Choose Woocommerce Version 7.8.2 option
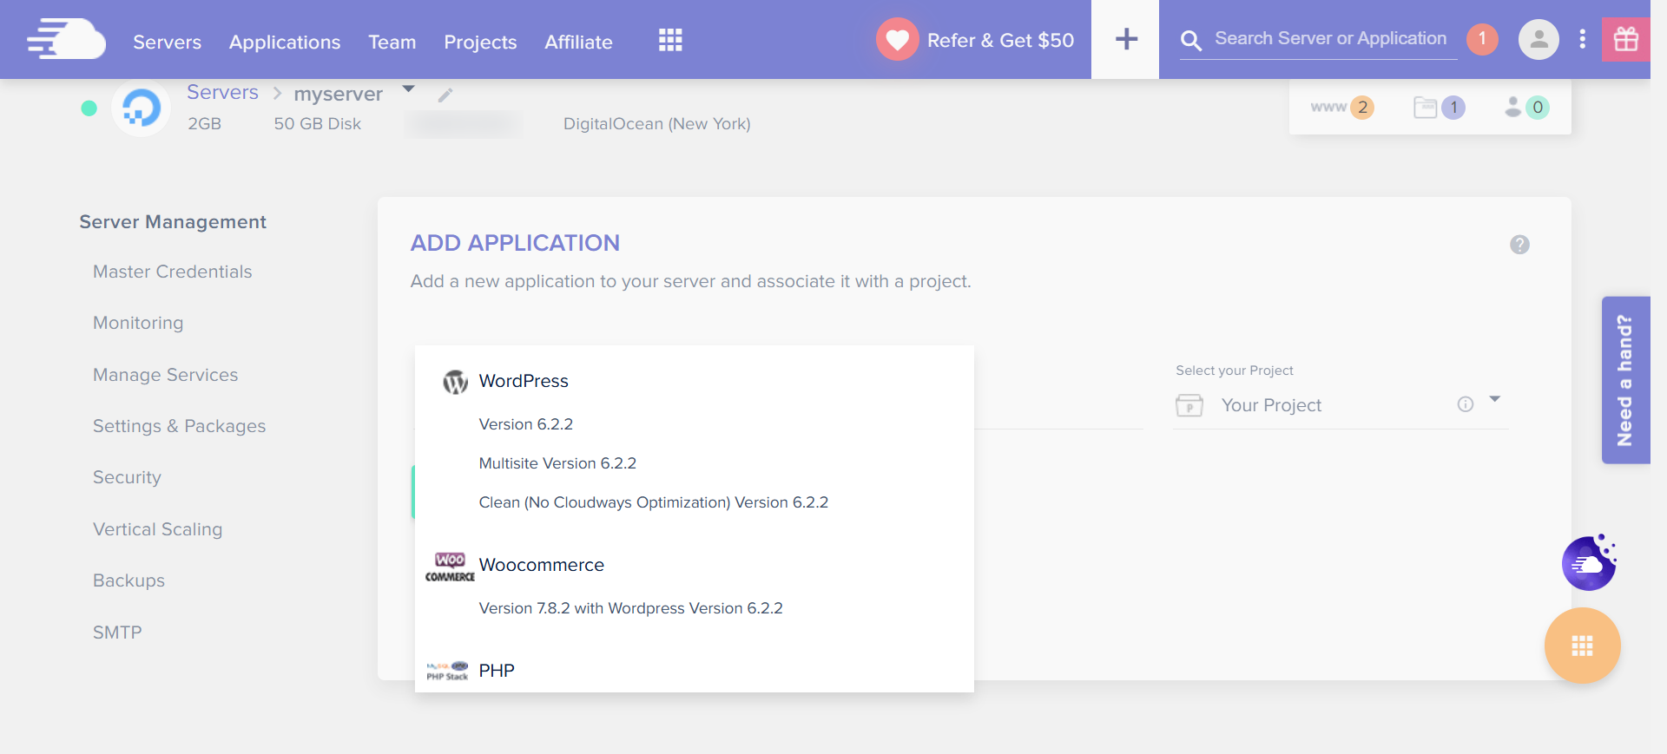 pos(630,608)
